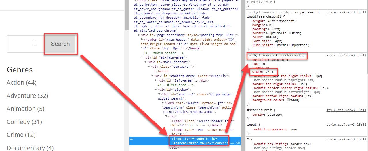Expand the margin shorthand property triangle
368x151 pixels.
point(267,25)
